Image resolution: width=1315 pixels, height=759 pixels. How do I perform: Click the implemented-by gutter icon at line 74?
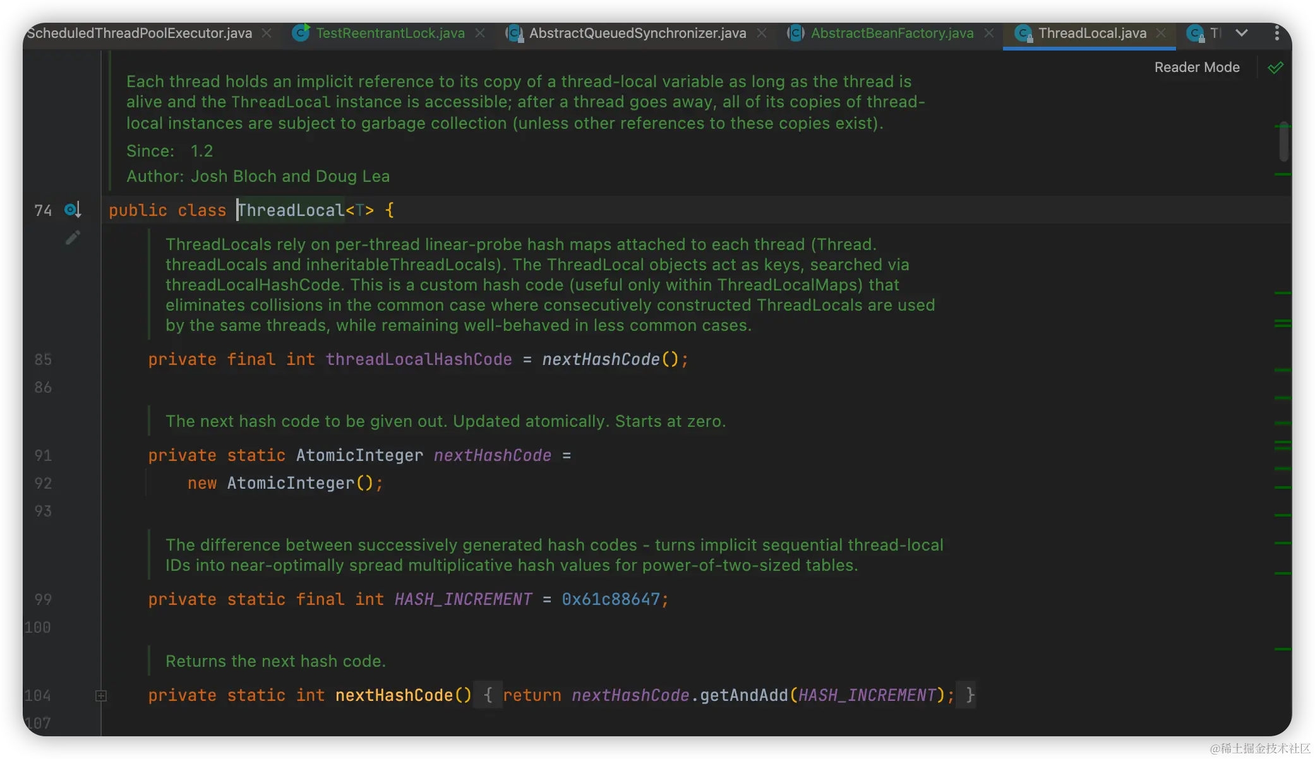point(73,210)
